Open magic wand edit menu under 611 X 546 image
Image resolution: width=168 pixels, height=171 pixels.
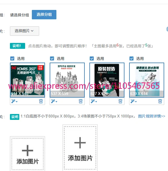pos(14,101)
